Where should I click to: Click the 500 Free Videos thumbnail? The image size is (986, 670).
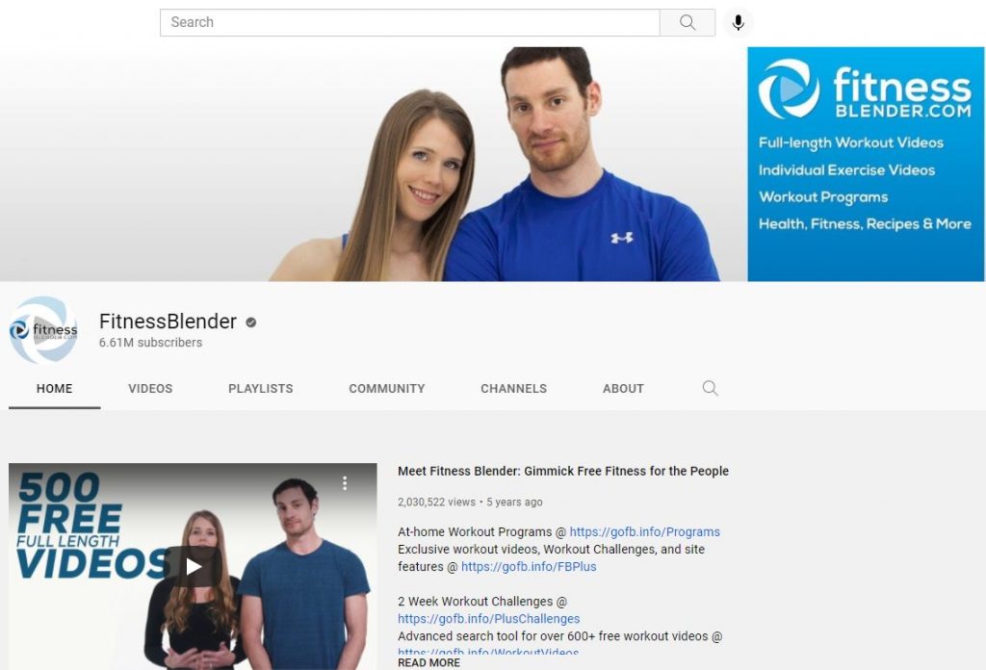193,566
